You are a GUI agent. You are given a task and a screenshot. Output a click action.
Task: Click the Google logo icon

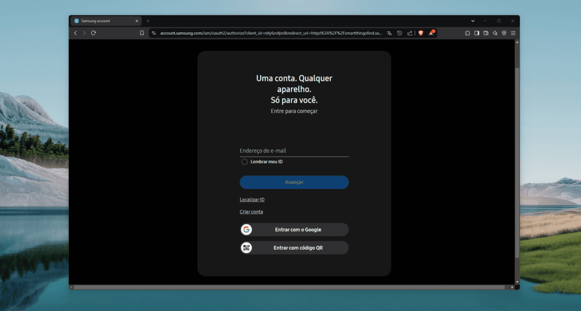246,229
